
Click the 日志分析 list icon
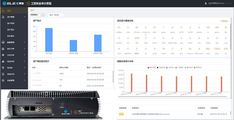pyautogui.click(x=3, y=55)
